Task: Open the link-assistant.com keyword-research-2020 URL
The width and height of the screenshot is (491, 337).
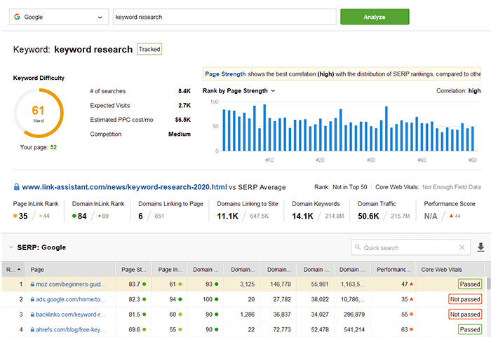Action: tap(124, 187)
